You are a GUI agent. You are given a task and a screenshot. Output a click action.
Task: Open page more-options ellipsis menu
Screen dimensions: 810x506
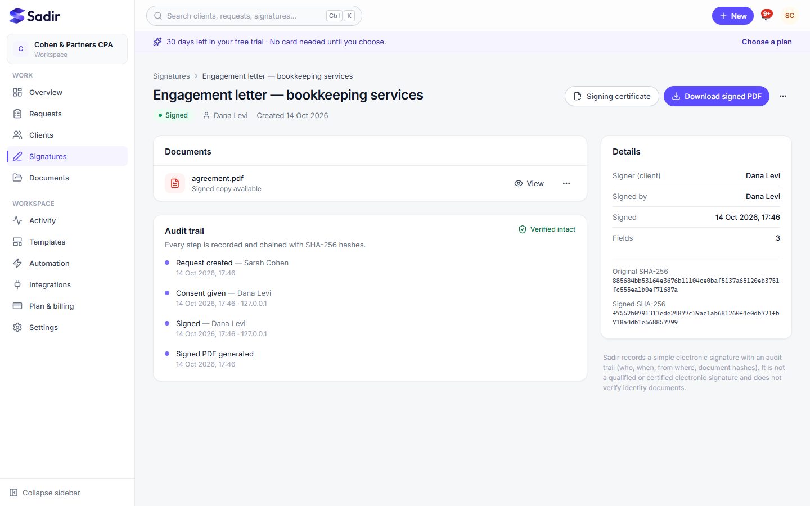pos(783,96)
